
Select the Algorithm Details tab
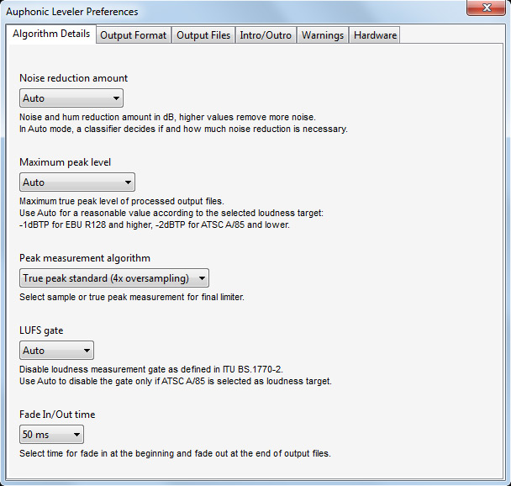(x=51, y=34)
